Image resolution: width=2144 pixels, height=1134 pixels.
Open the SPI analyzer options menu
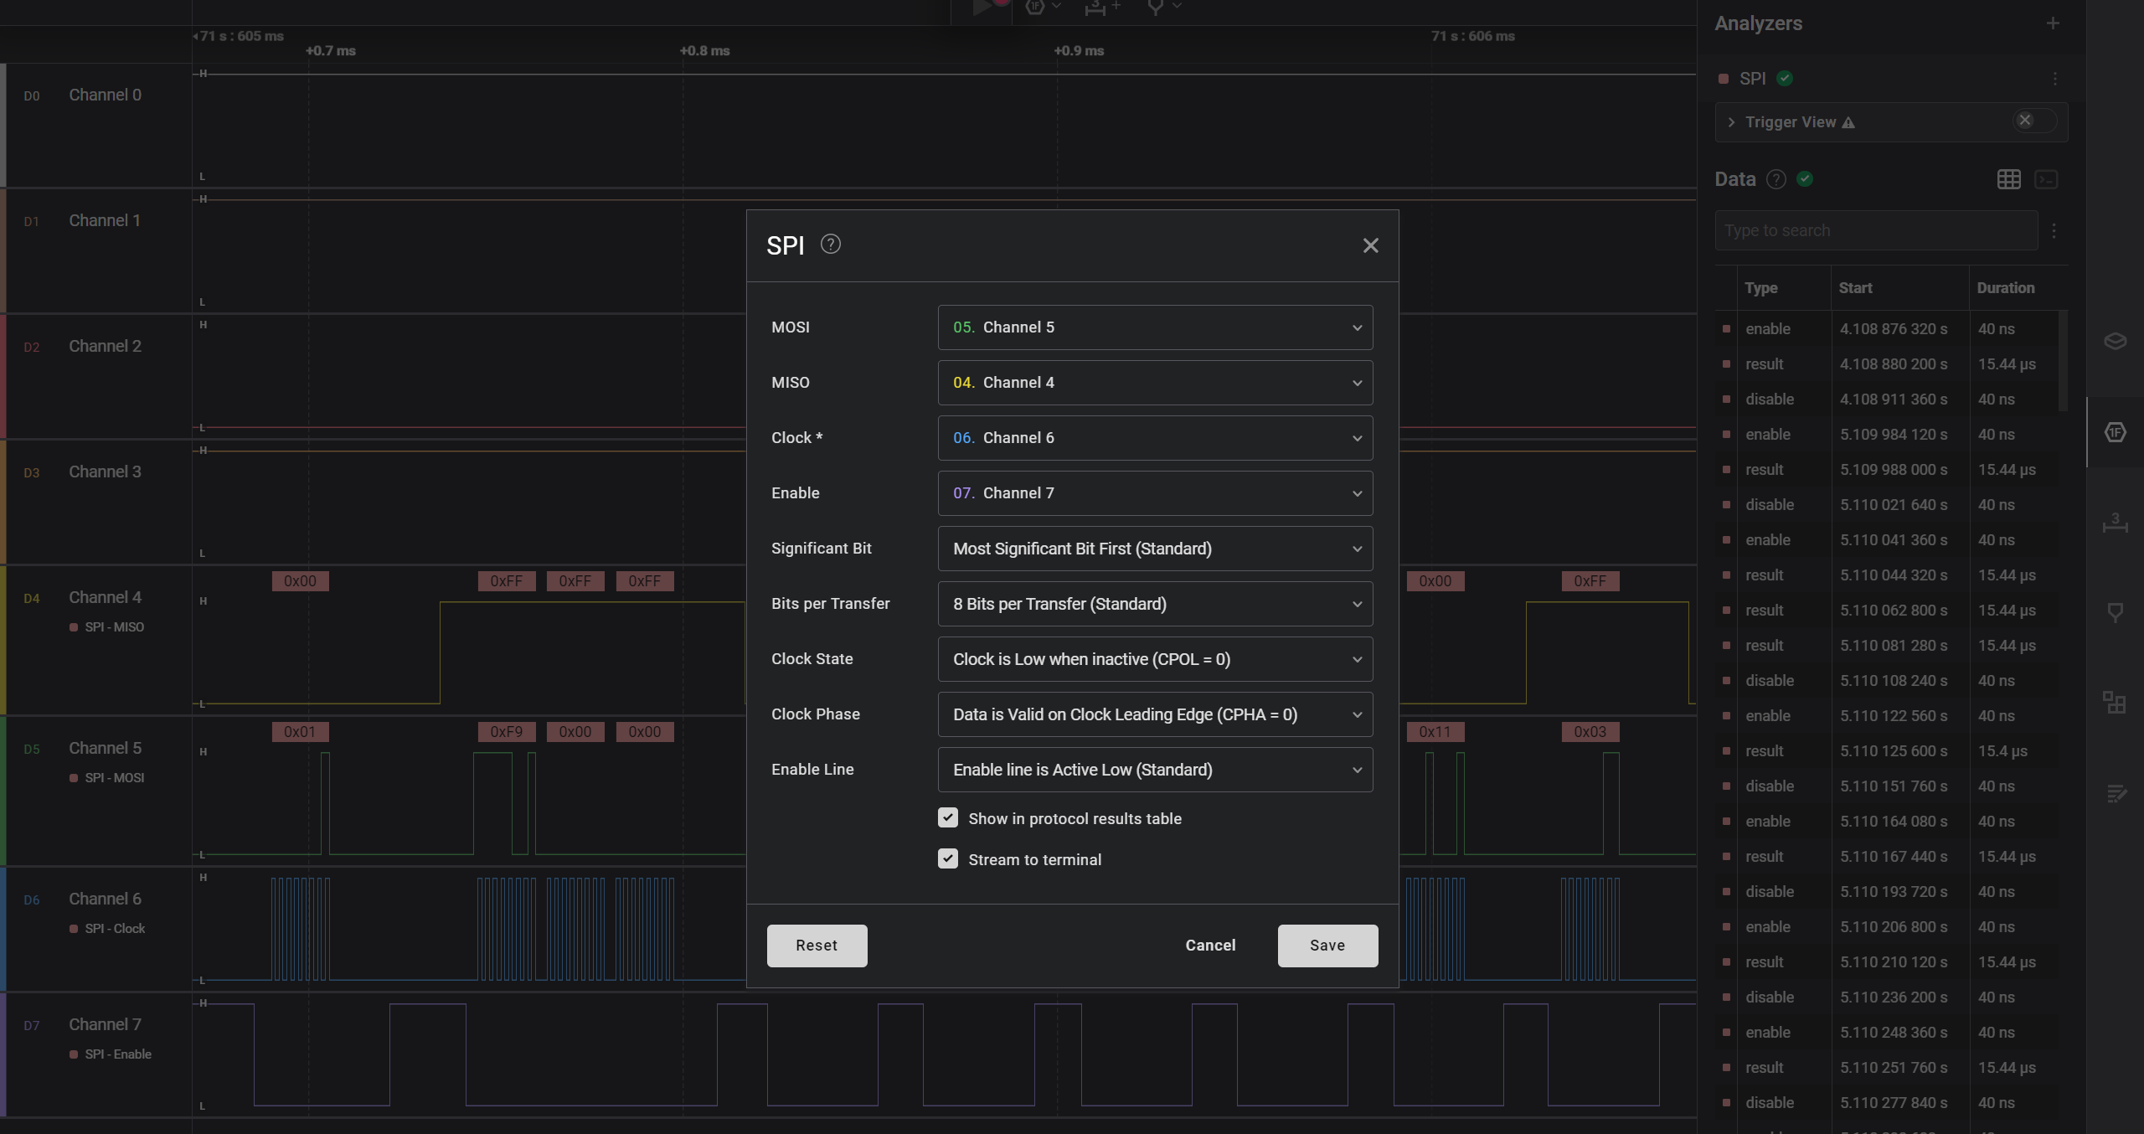click(2054, 79)
